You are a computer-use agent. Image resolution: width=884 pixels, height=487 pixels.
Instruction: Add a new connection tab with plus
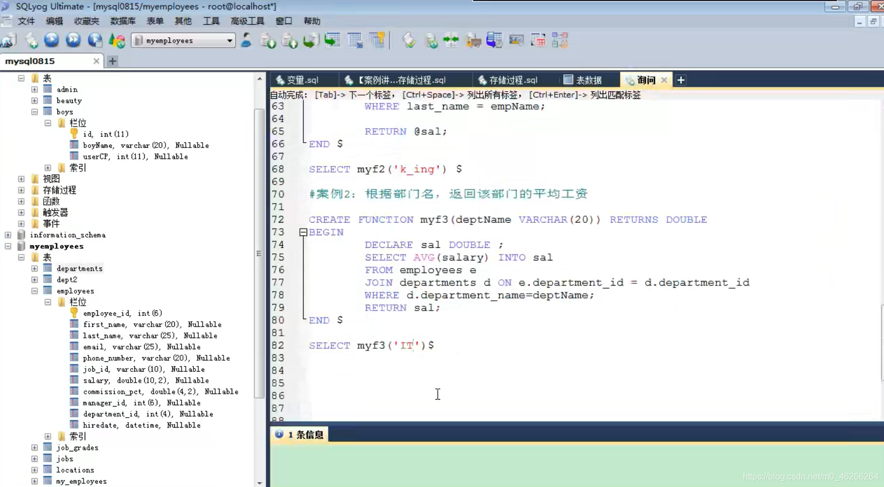pyautogui.click(x=113, y=61)
